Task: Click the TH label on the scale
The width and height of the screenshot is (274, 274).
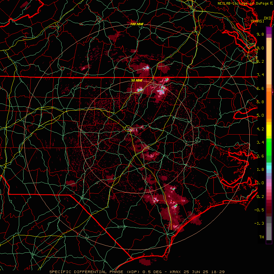Action: 262,237
